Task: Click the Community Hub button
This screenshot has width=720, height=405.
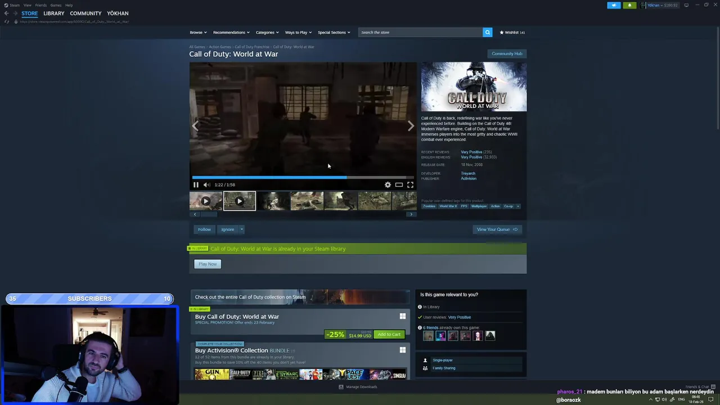Action: coord(507,53)
